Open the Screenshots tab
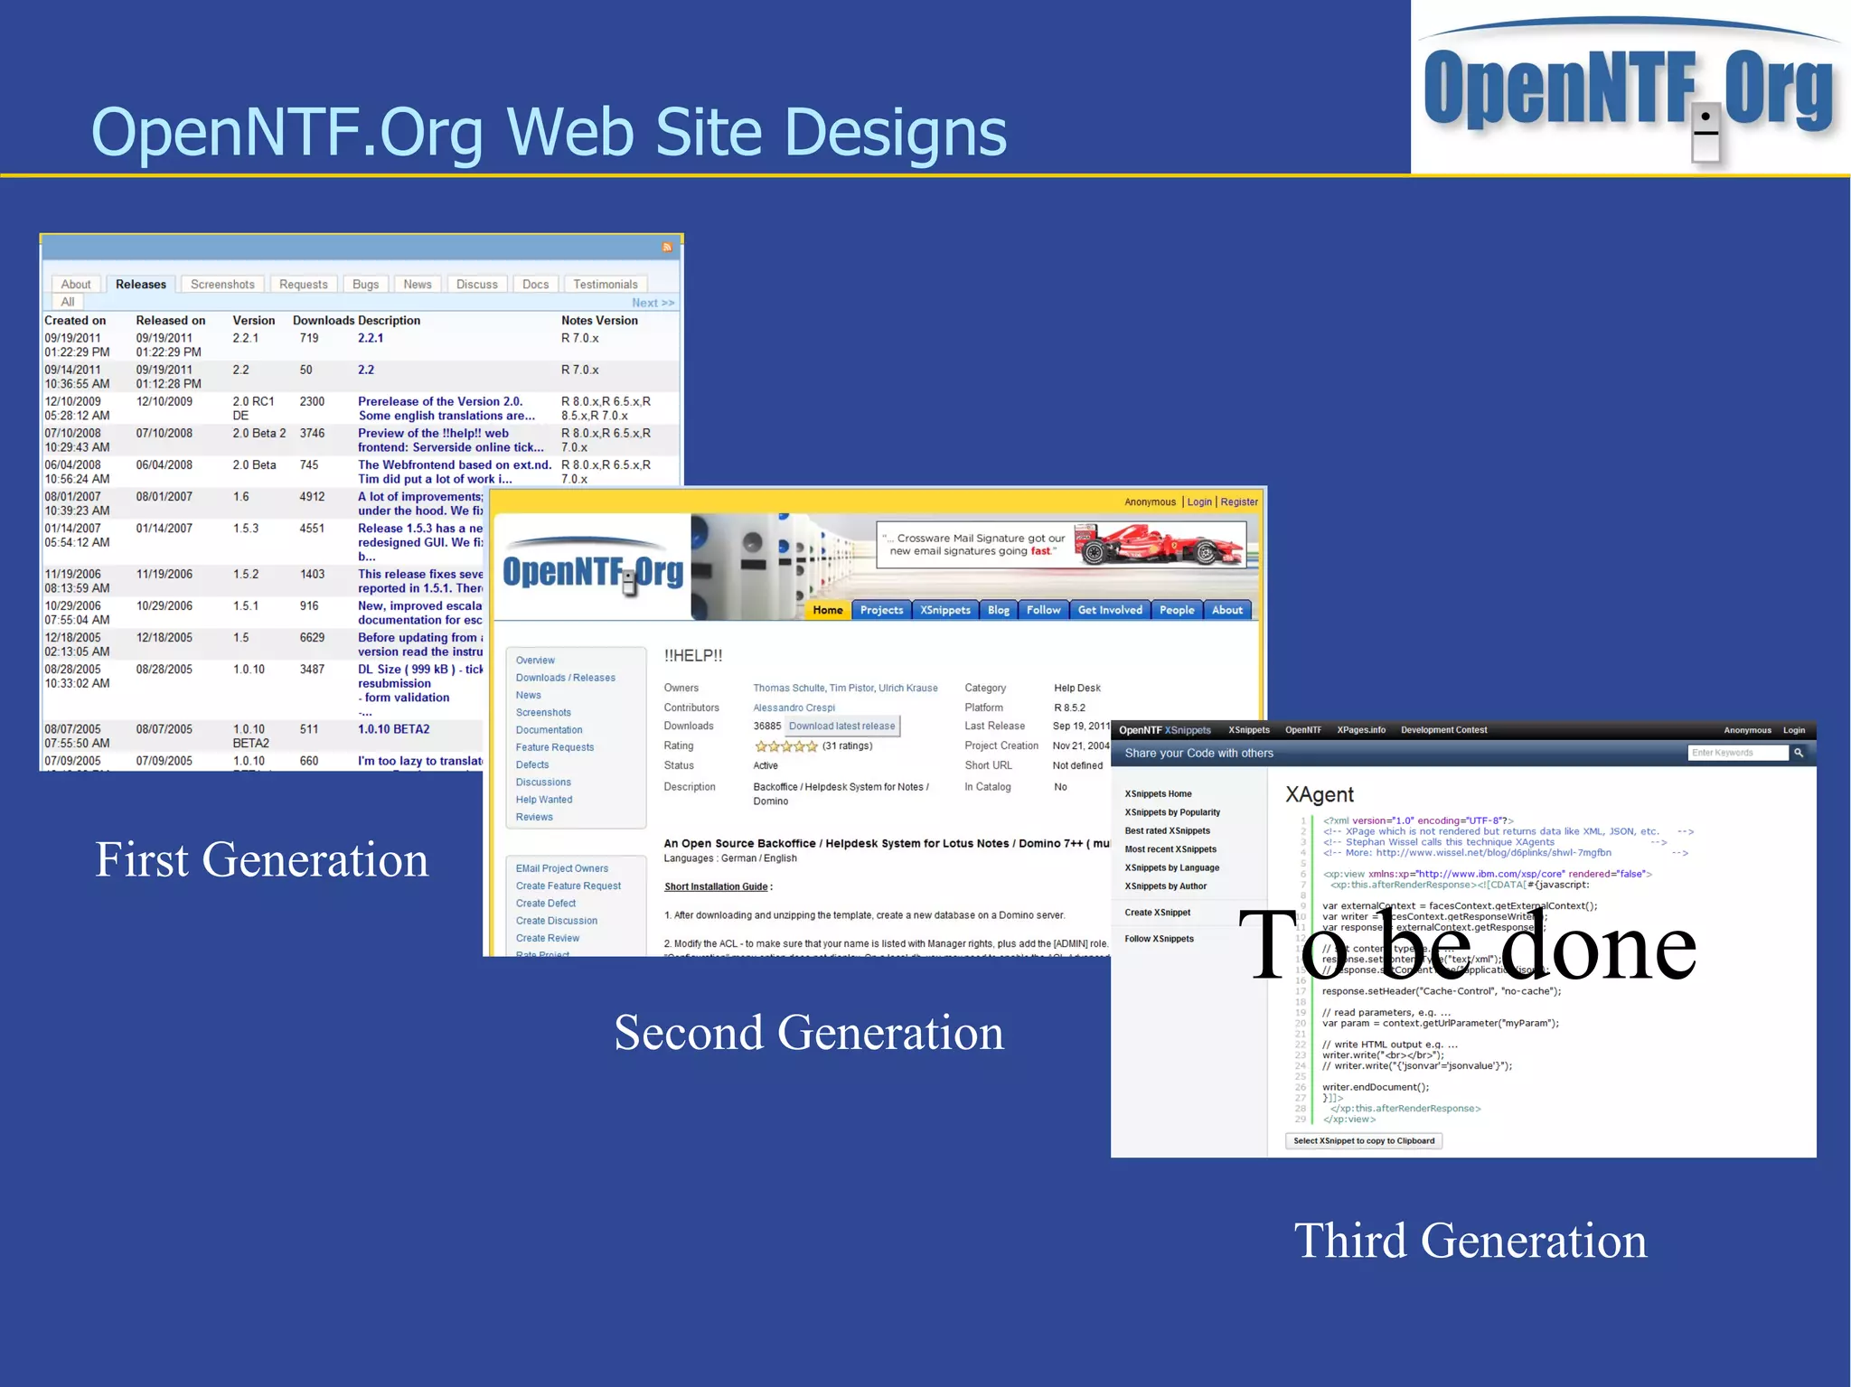The width and height of the screenshot is (1851, 1387). pyautogui.click(x=222, y=285)
